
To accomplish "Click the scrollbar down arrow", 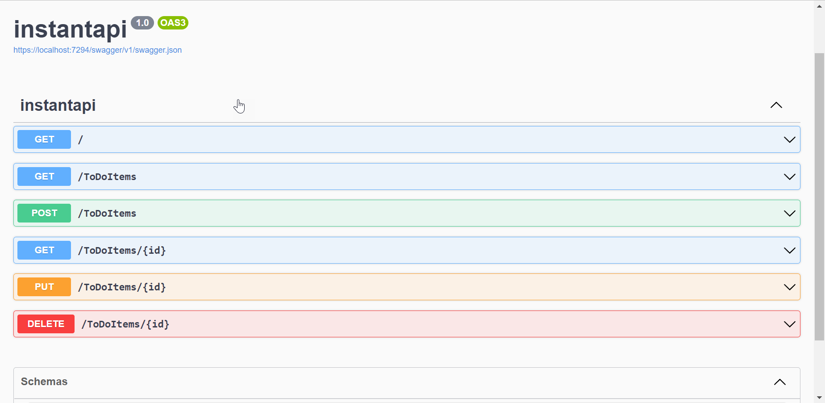I will [819, 397].
